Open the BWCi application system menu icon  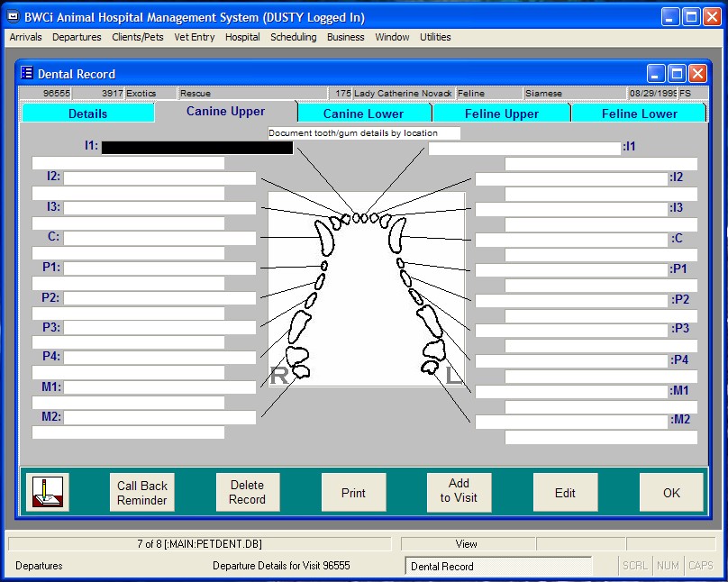point(14,17)
